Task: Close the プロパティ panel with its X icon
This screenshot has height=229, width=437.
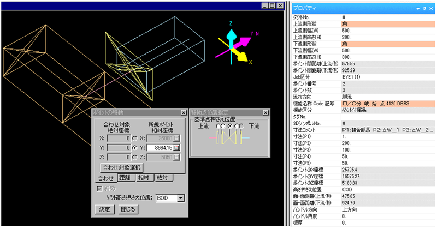Action: click(x=432, y=9)
